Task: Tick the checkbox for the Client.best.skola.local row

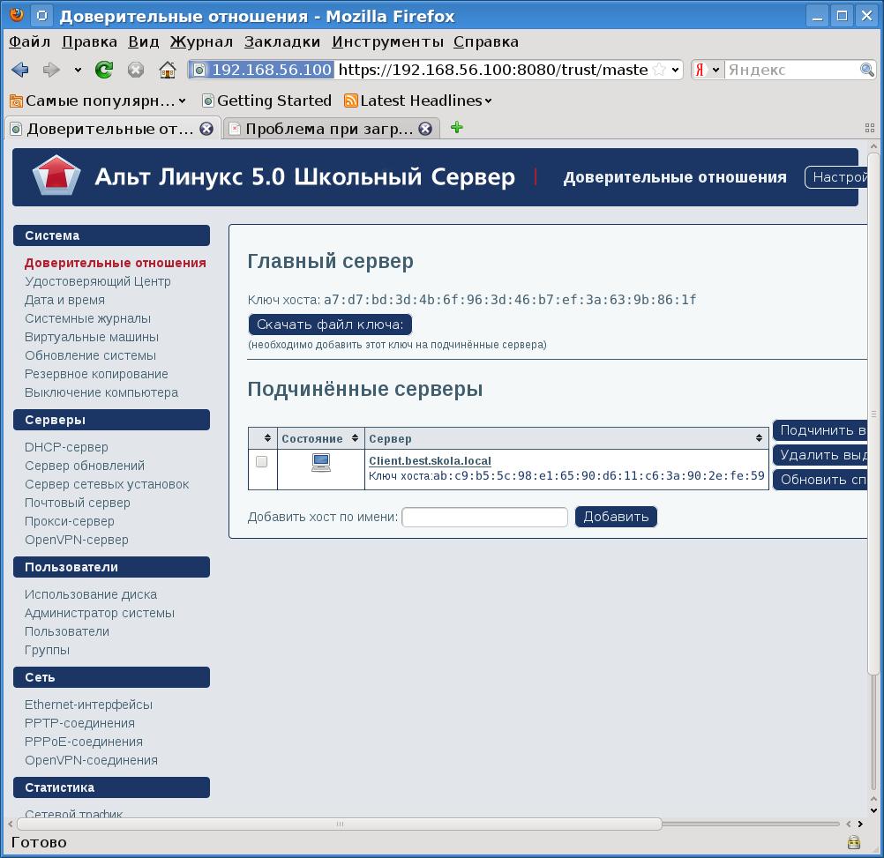Action: pyautogui.click(x=261, y=461)
